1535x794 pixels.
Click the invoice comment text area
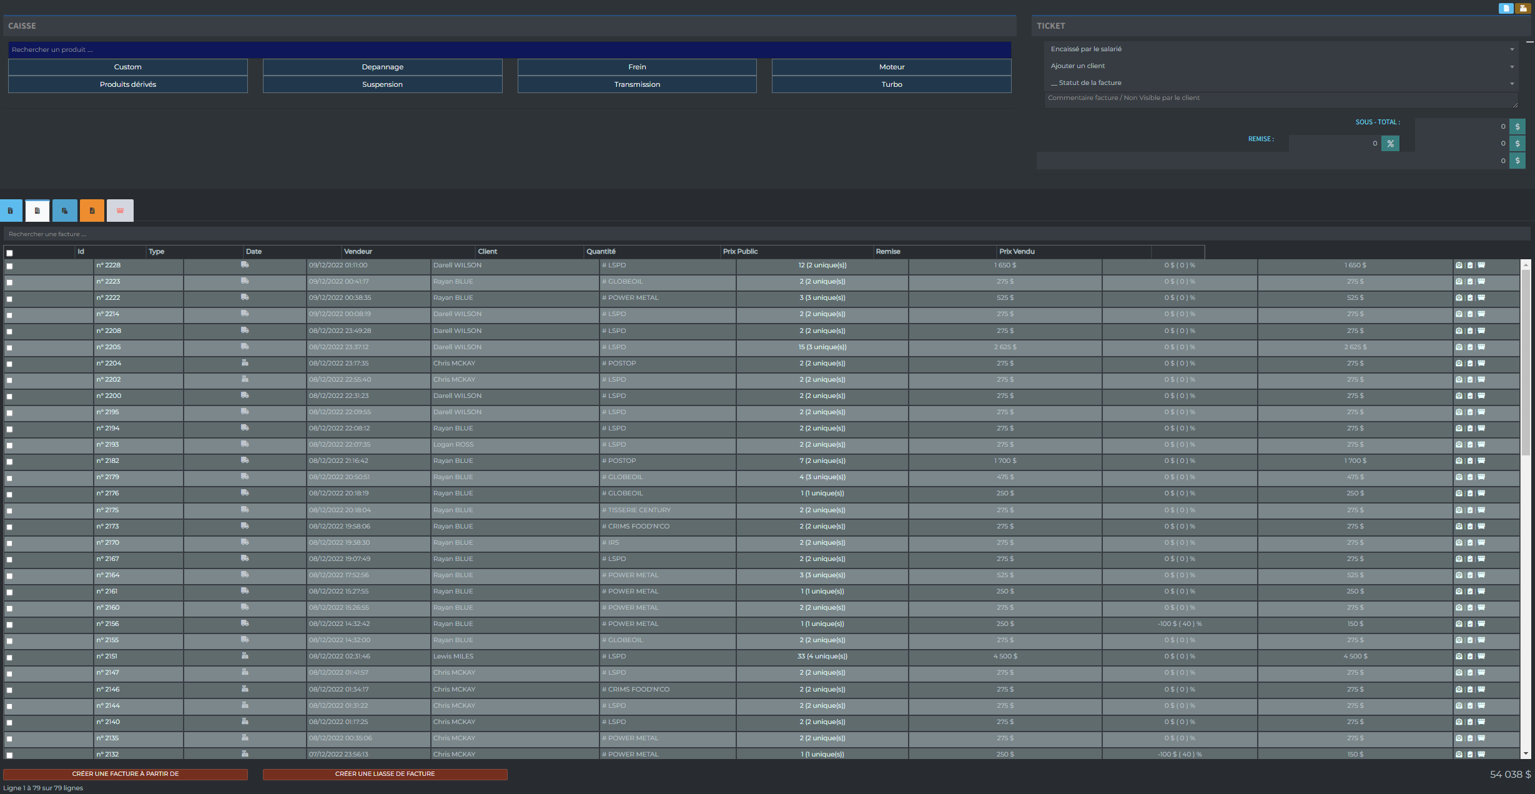click(x=1281, y=100)
